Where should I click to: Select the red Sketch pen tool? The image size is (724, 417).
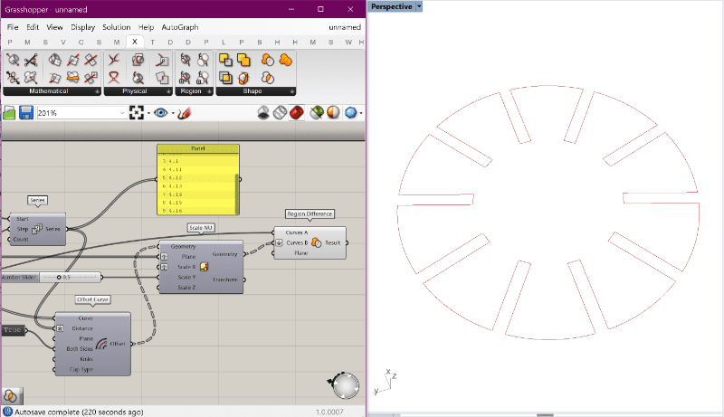coord(185,112)
